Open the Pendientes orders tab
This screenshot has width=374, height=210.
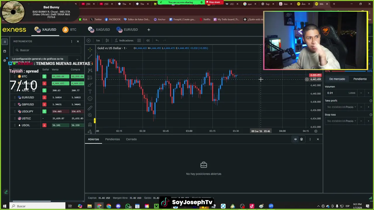click(x=112, y=139)
